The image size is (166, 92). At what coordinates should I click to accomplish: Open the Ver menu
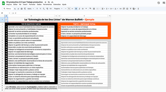click(20, 4)
